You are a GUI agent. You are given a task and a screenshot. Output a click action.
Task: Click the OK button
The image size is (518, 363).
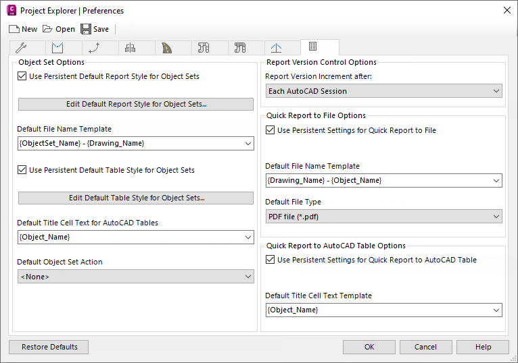pos(369,347)
